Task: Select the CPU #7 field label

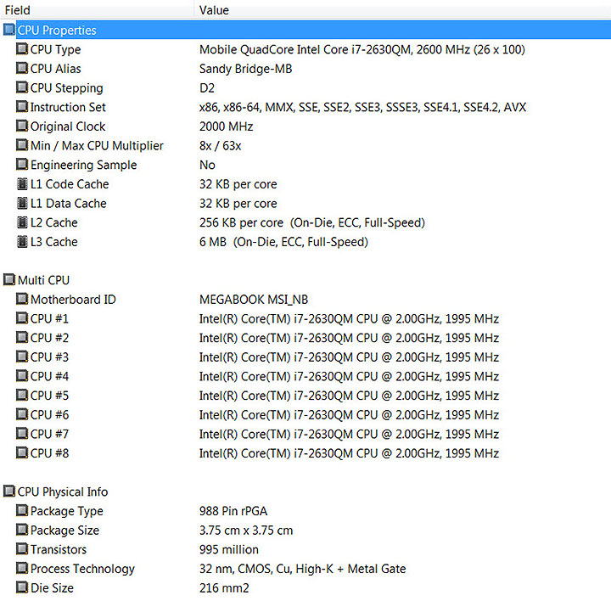Action: tap(49, 434)
